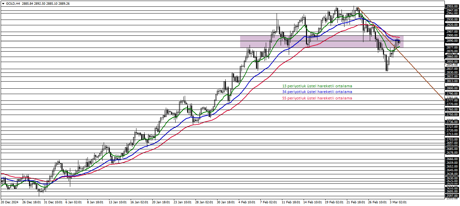Click the '23 Jan 10:01' time axis label
This screenshot has width=460, height=206.
click(x=183, y=202)
